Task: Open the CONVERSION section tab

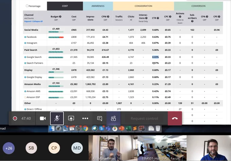Action: 198,6
